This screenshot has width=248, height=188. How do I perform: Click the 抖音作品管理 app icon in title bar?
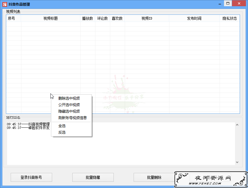pyautogui.click(x=4, y=4)
